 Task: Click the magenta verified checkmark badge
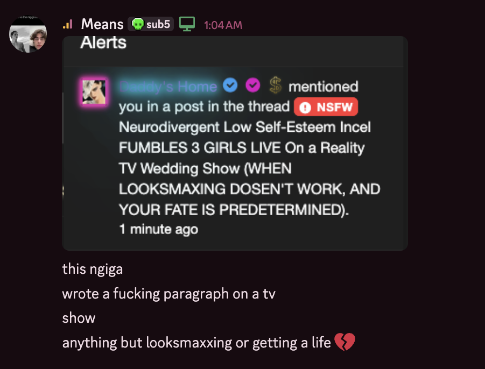pos(252,85)
